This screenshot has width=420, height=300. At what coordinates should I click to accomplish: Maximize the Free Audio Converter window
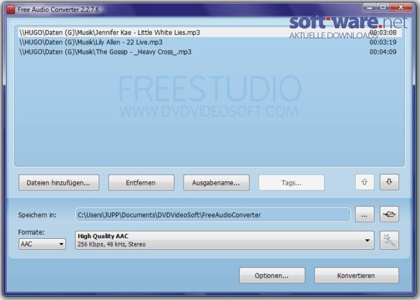(x=383, y=7)
